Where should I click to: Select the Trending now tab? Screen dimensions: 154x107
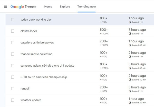(x=86, y=7)
